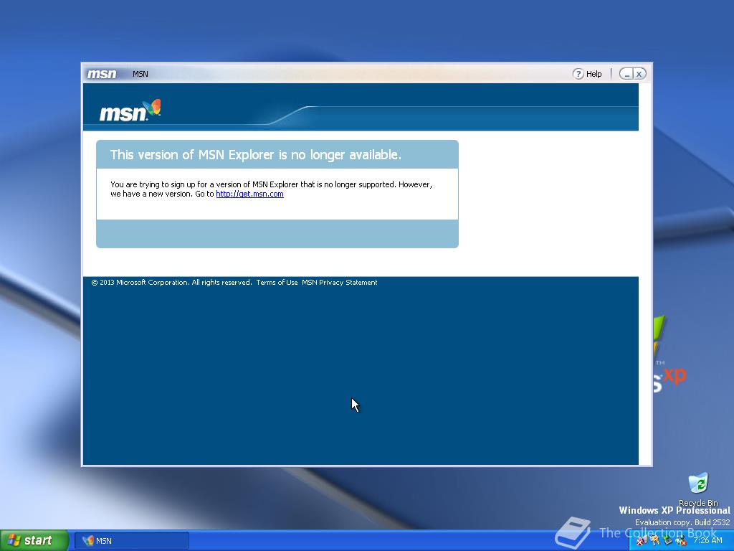Click the "MSN" title bar caption

point(140,74)
